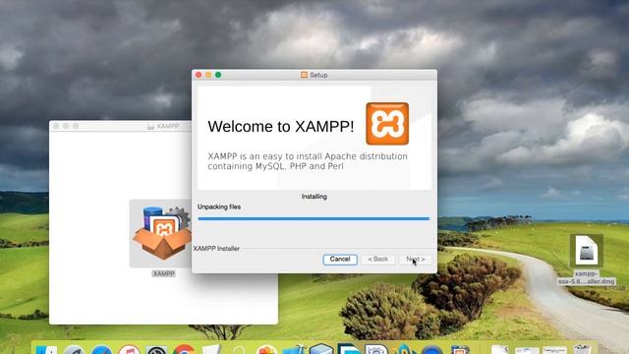Click the XAMPP description paragraph text
This screenshot has height=354, width=629.
click(308, 161)
